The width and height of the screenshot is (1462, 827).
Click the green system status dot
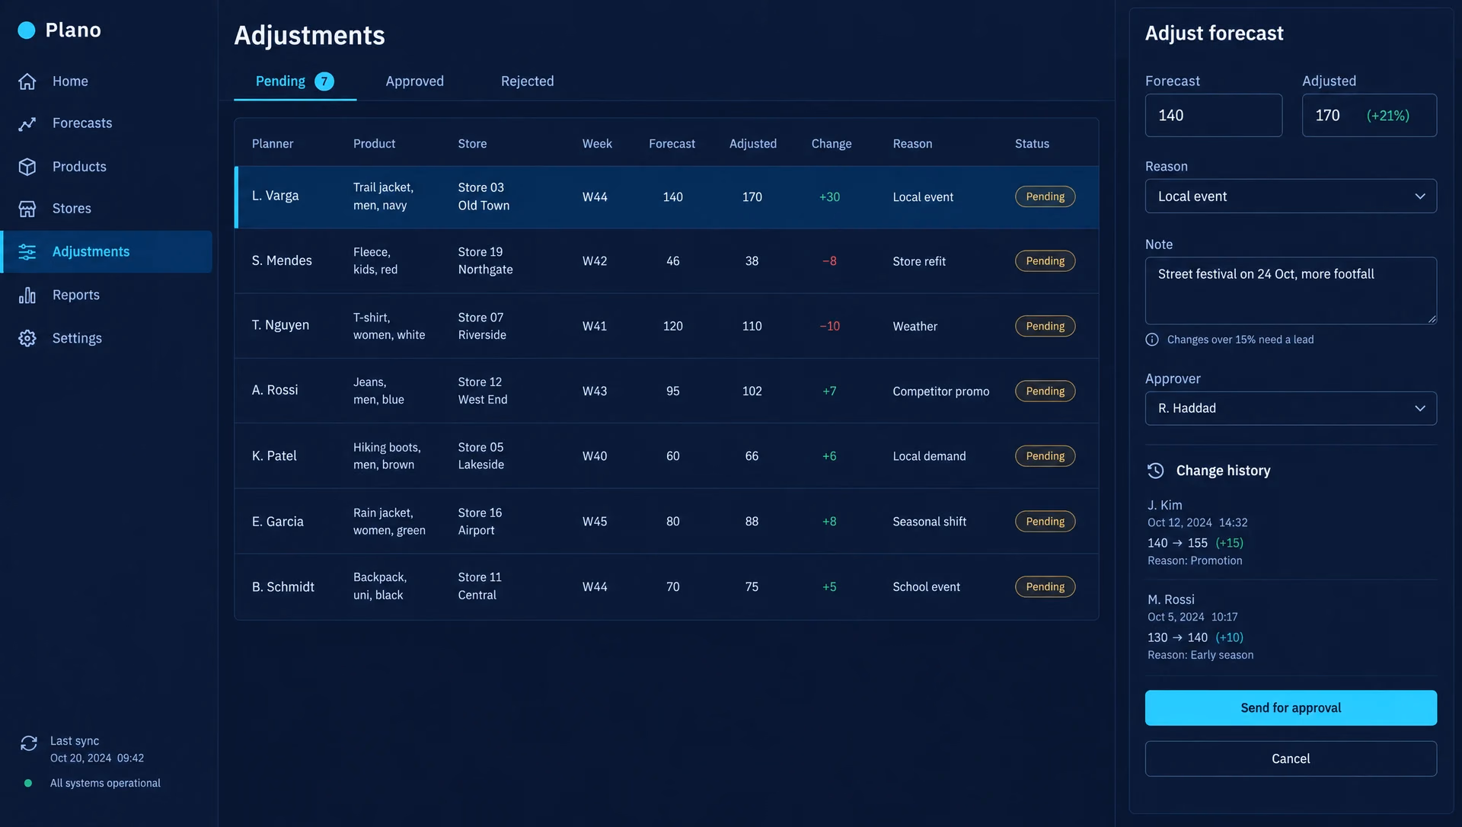(28, 783)
